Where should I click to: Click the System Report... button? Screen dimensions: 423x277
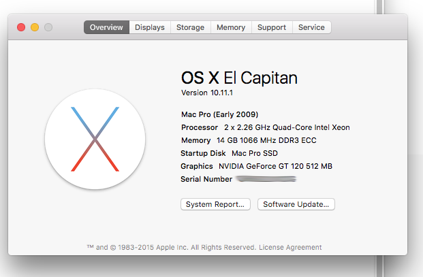[x=215, y=204]
